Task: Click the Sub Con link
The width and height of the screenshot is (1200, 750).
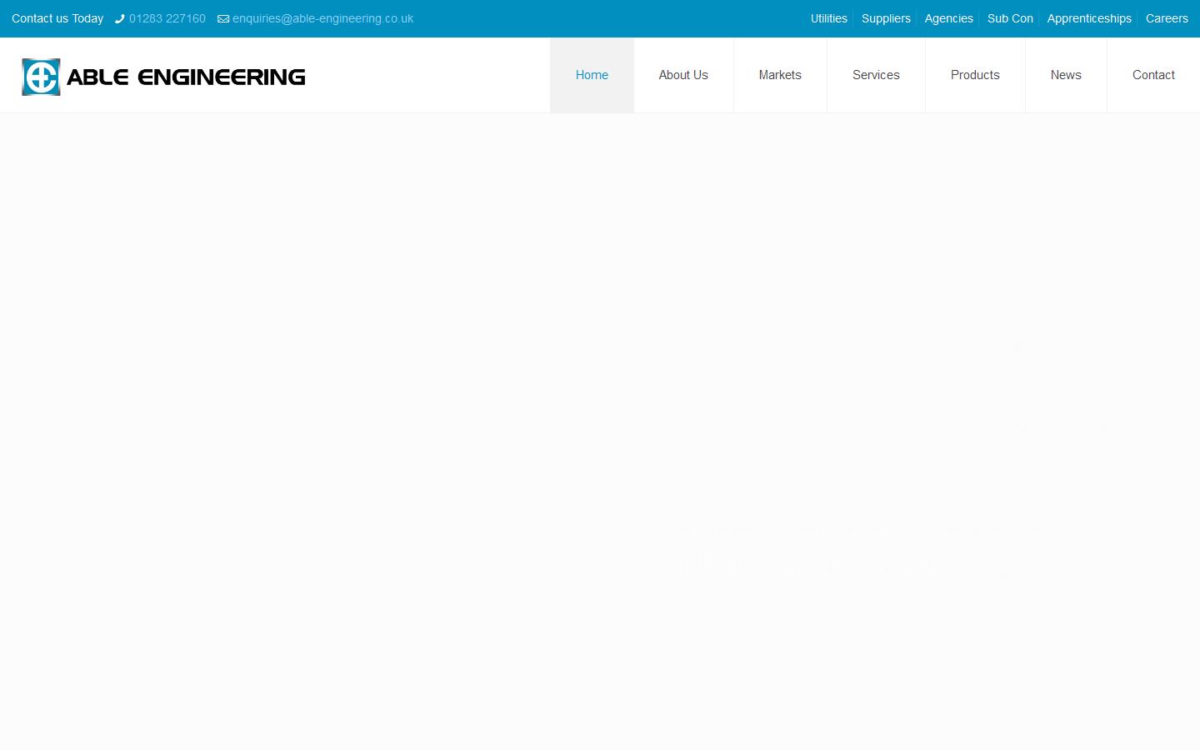Action: click(x=1010, y=18)
